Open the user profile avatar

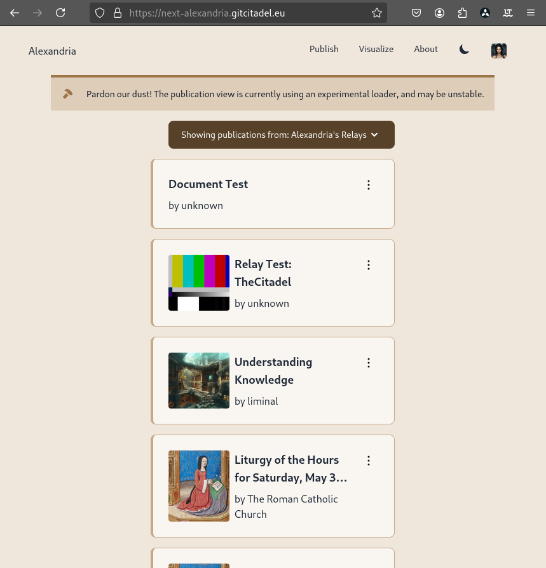click(499, 51)
